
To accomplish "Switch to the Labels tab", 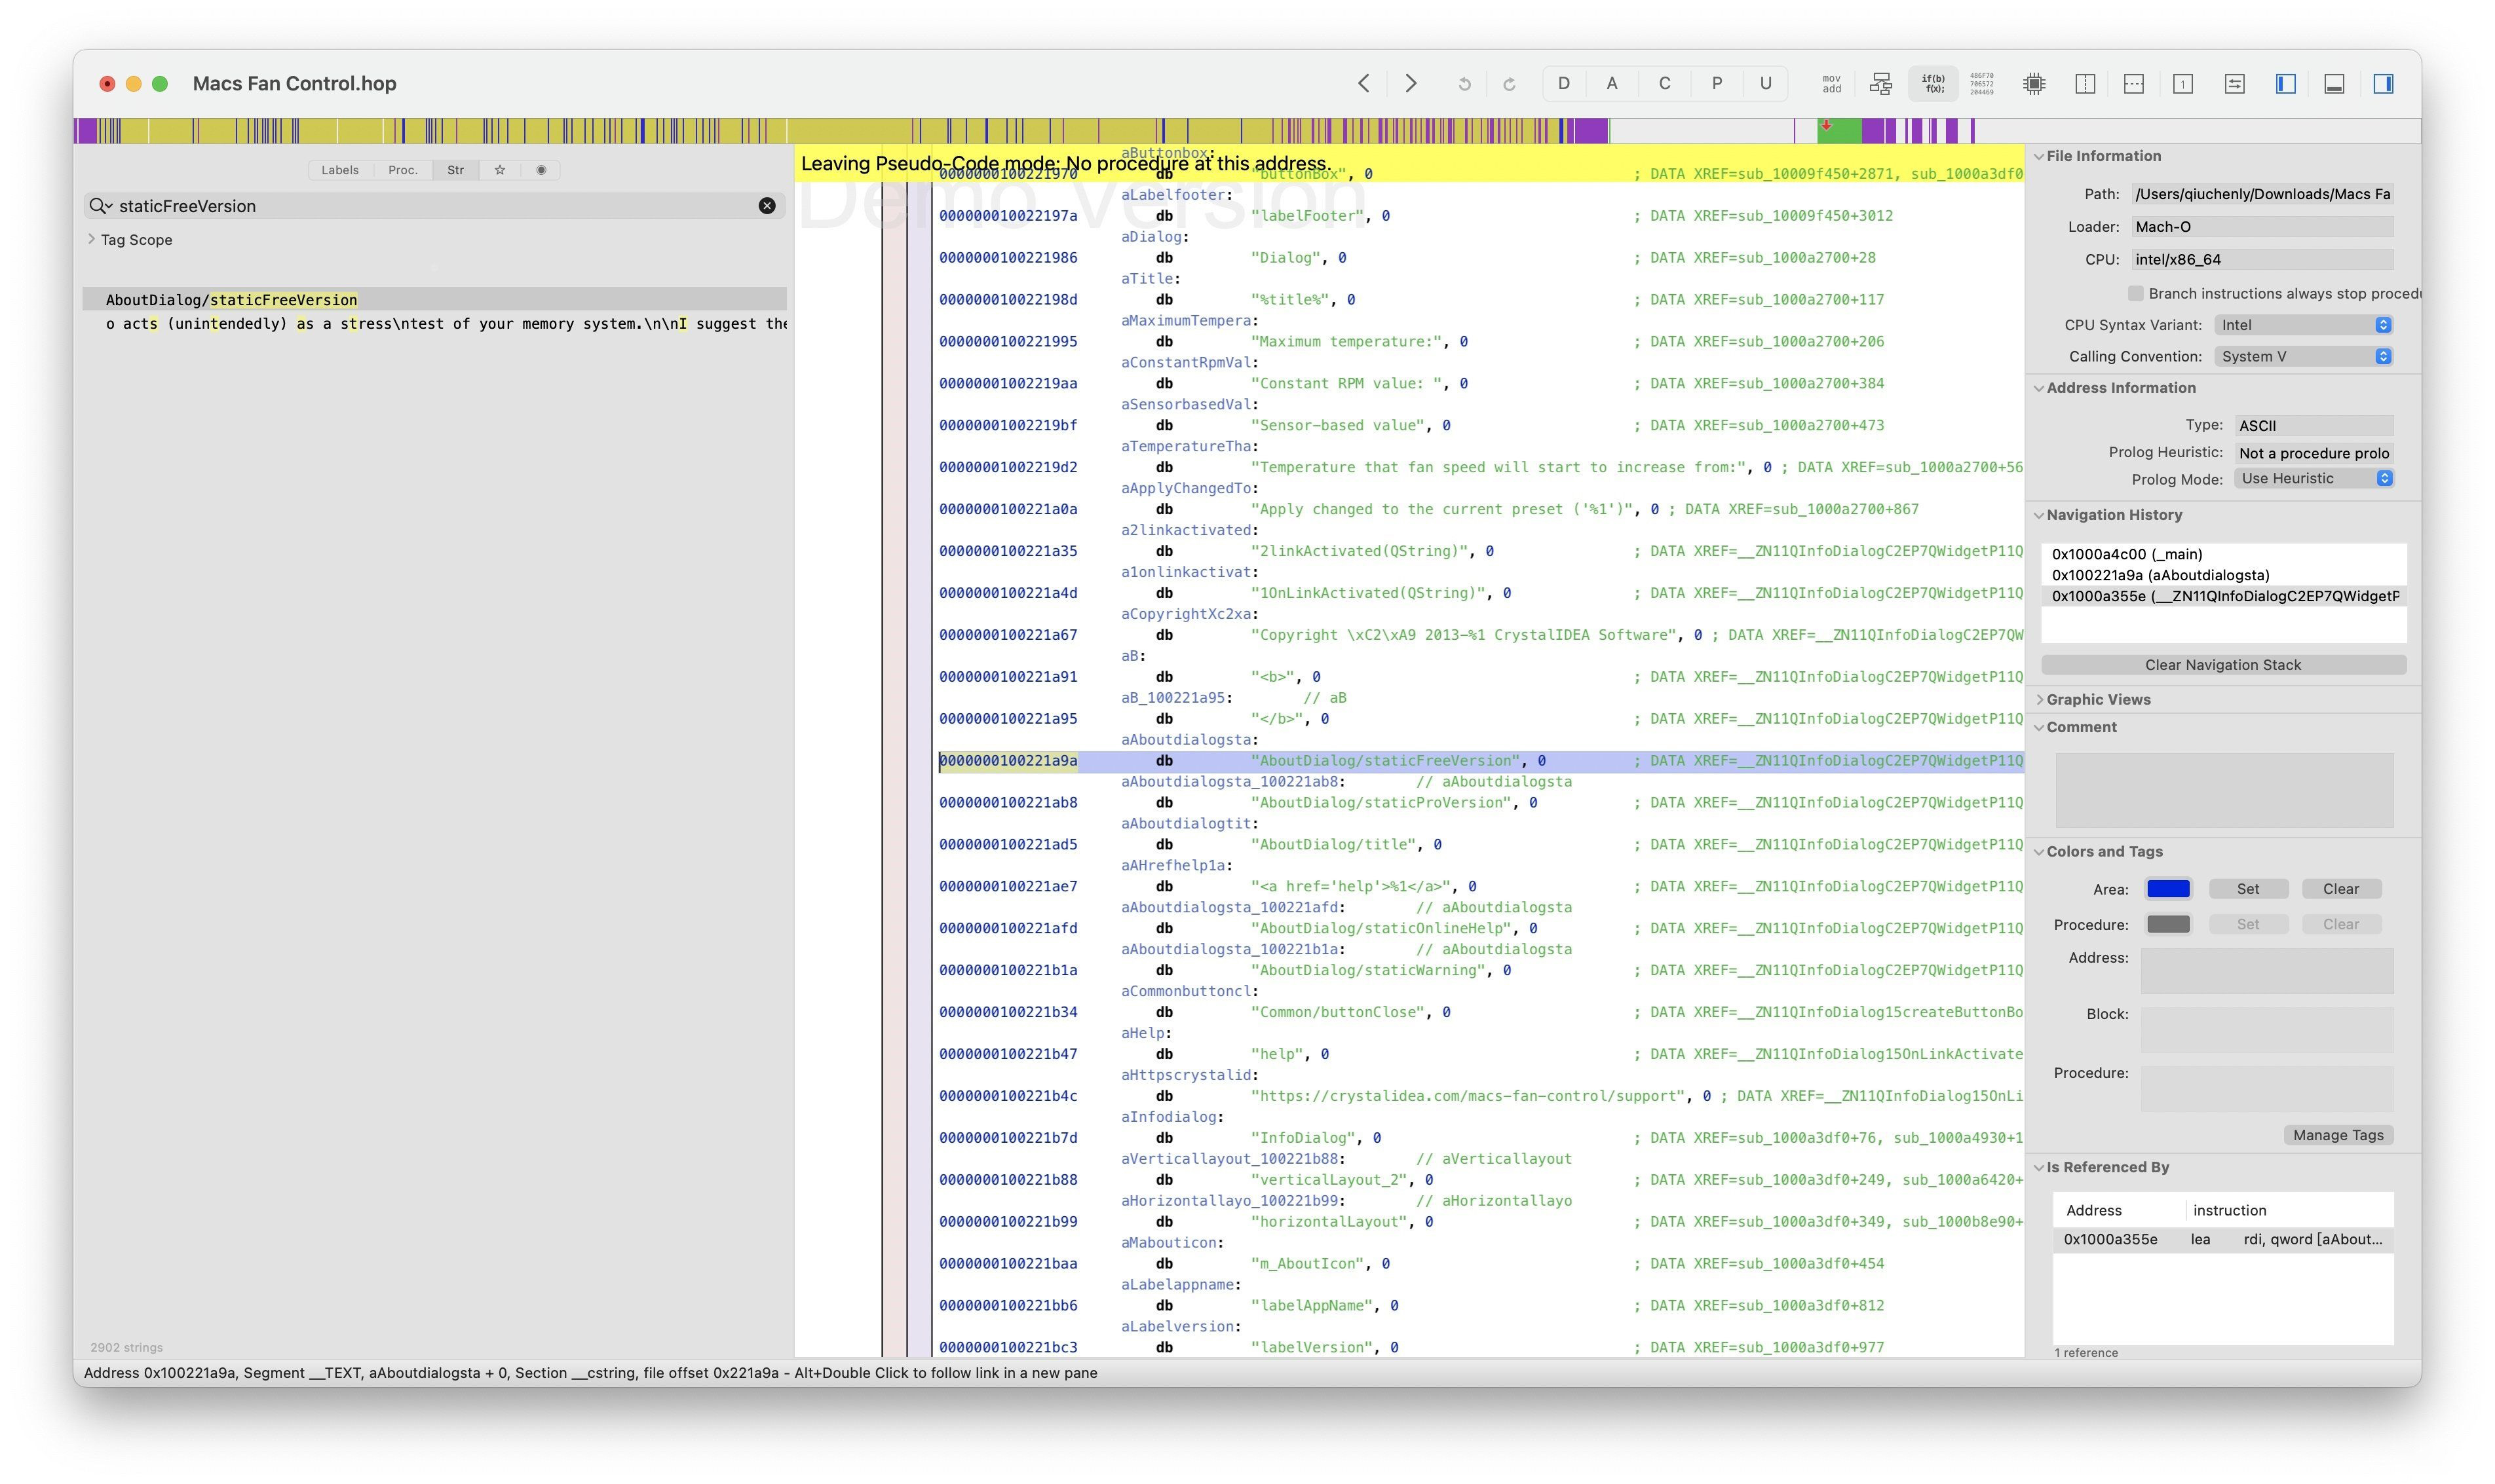I will [340, 170].
